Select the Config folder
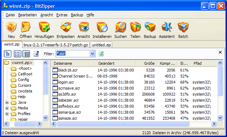 (23, 80)
